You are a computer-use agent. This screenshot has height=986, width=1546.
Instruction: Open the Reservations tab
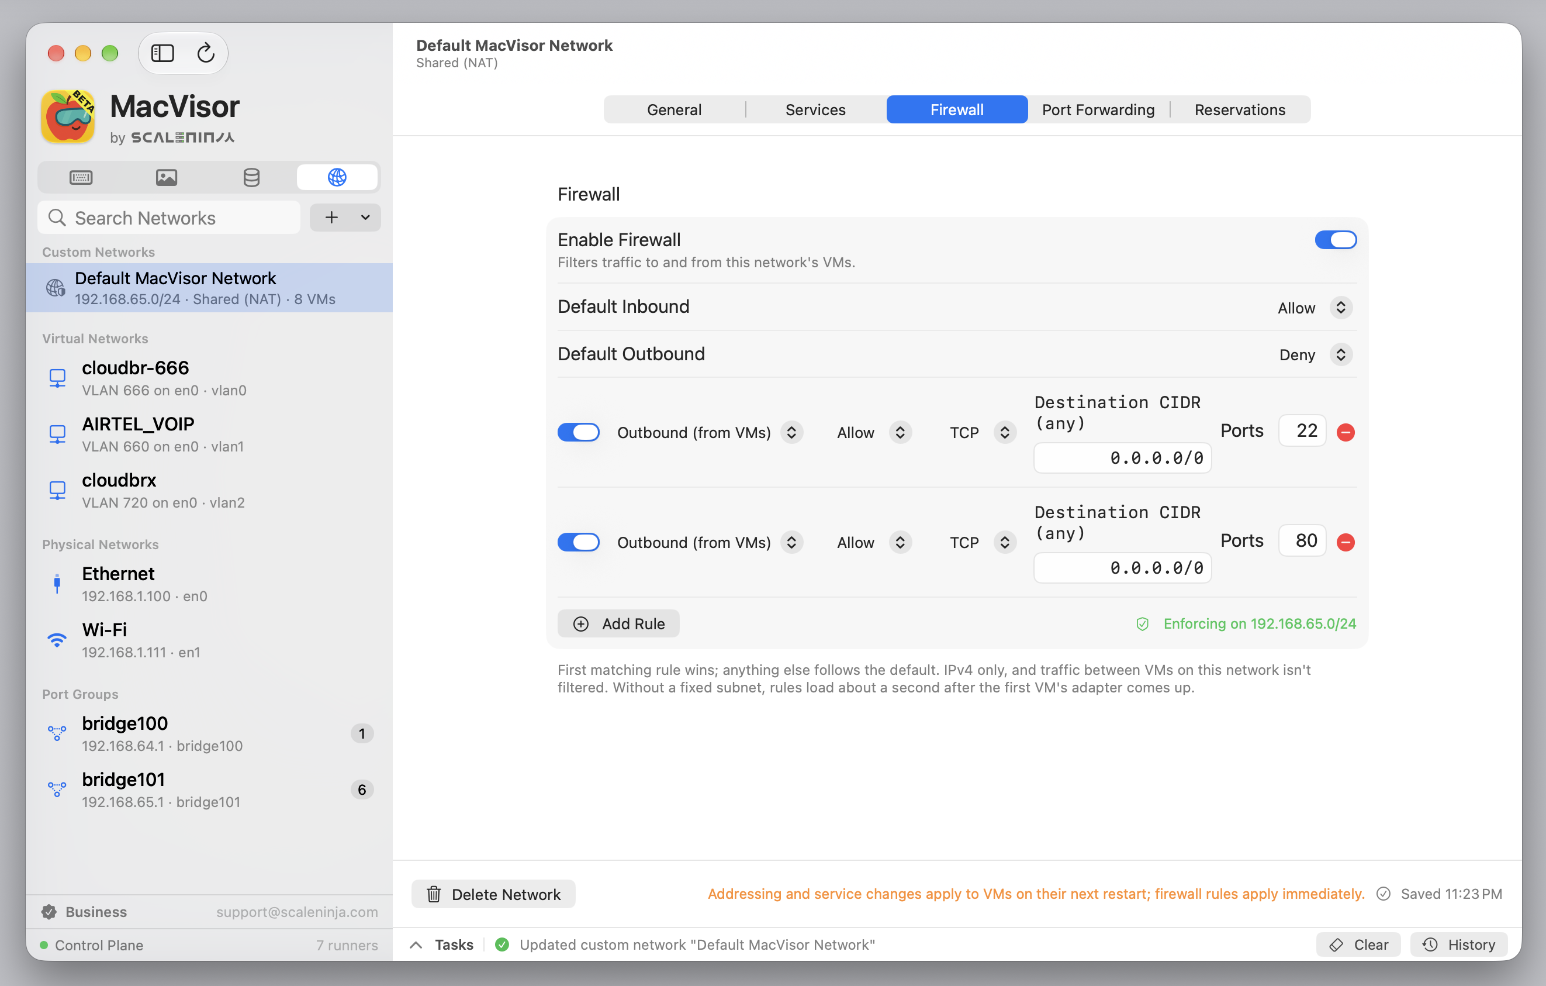(x=1240, y=110)
